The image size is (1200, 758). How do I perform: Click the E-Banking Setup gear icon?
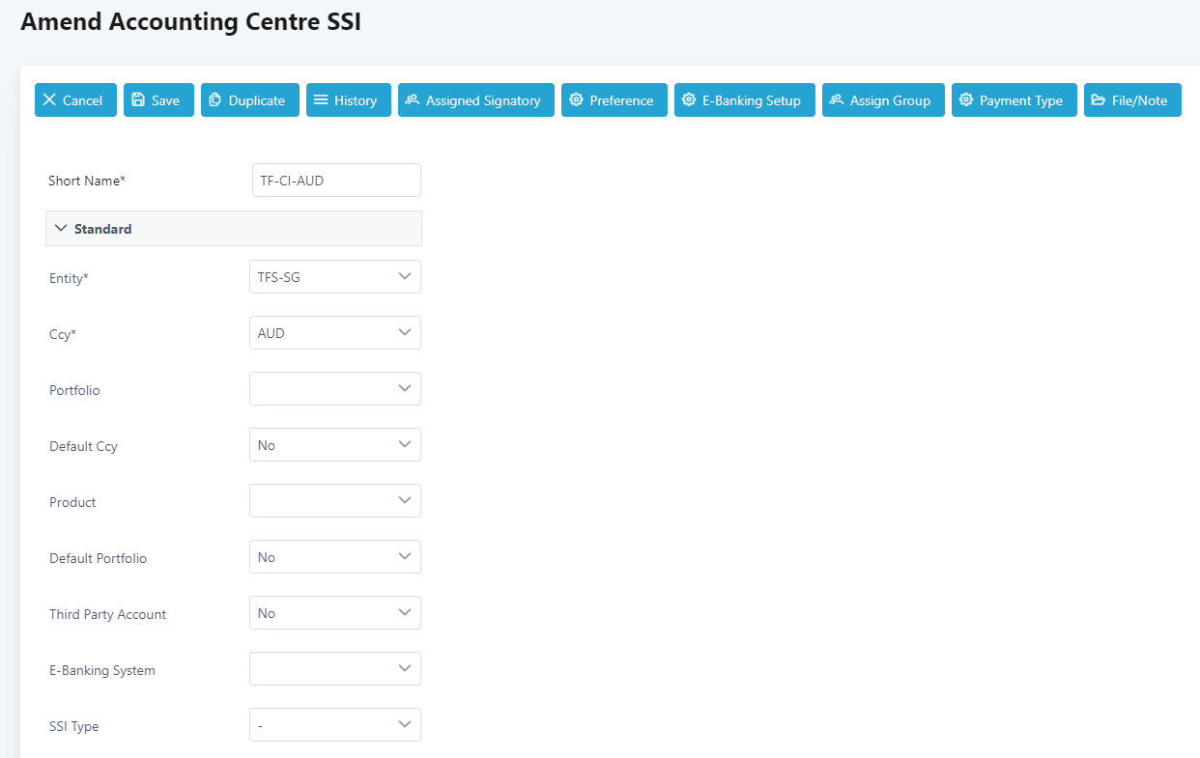coord(689,100)
